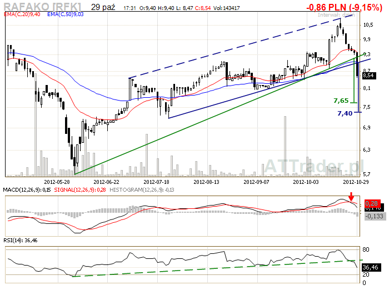Click the 6,9 price axis label
Screen dimensions: 389x290
(367, 128)
